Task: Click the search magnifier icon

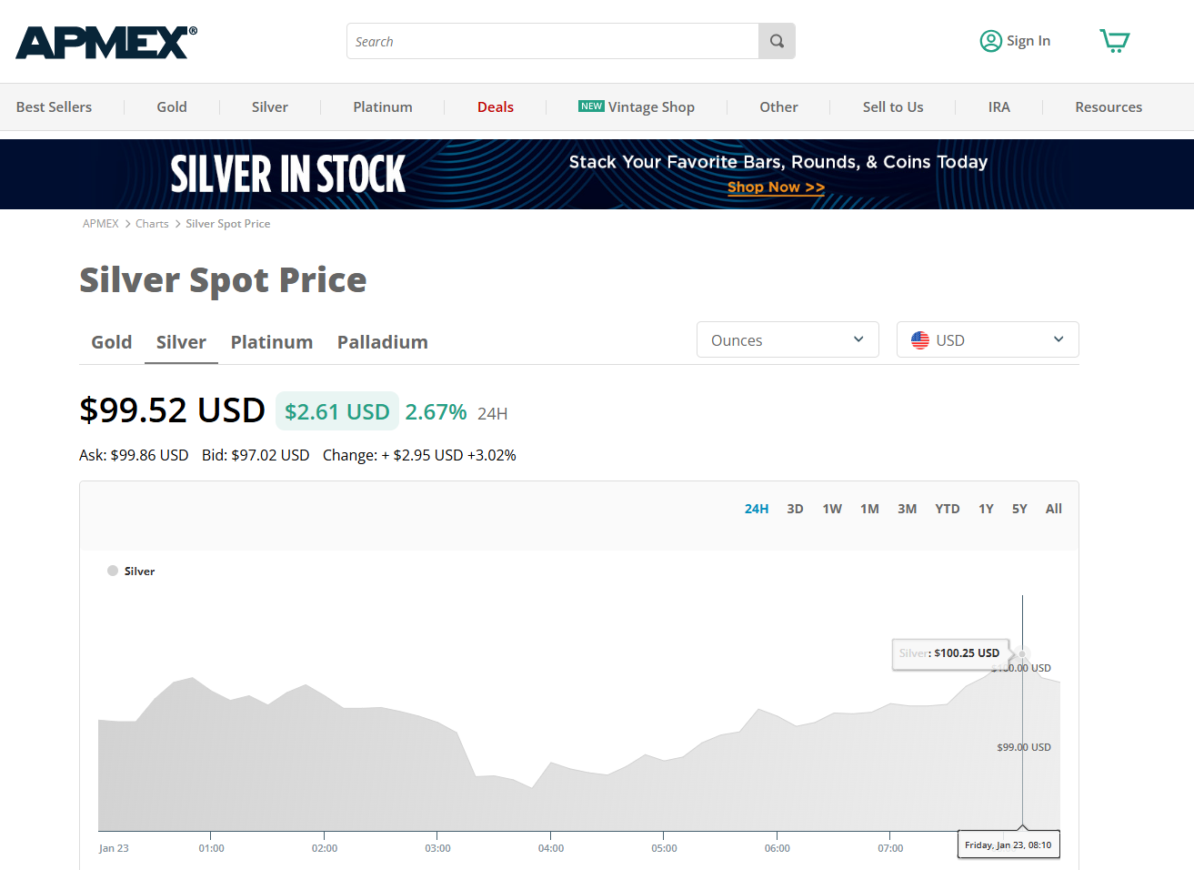Action: point(777,41)
